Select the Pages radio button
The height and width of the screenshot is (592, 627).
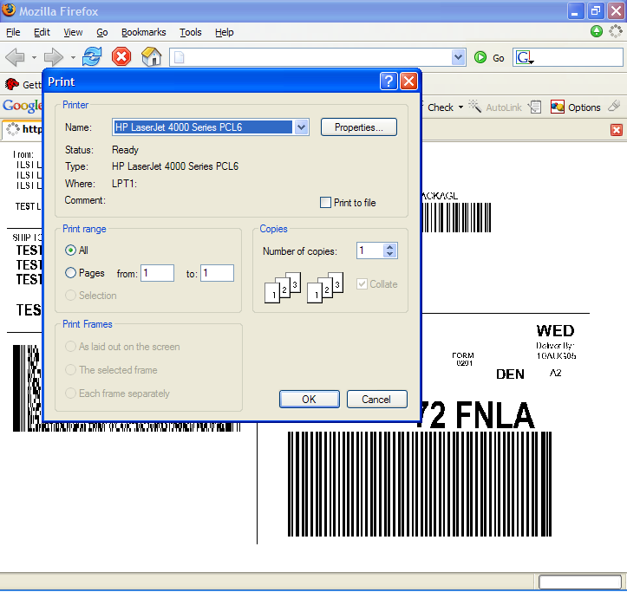[71, 273]
